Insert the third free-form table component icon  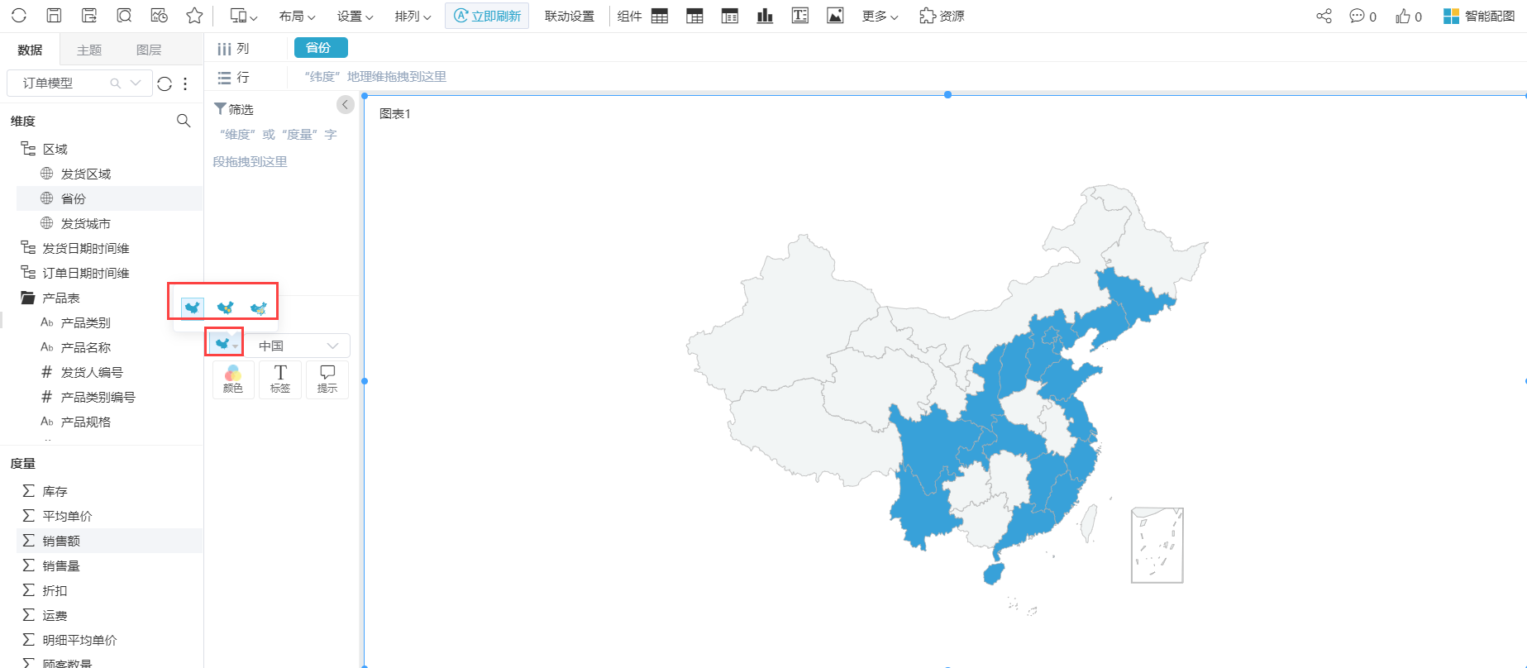point(730,16)
